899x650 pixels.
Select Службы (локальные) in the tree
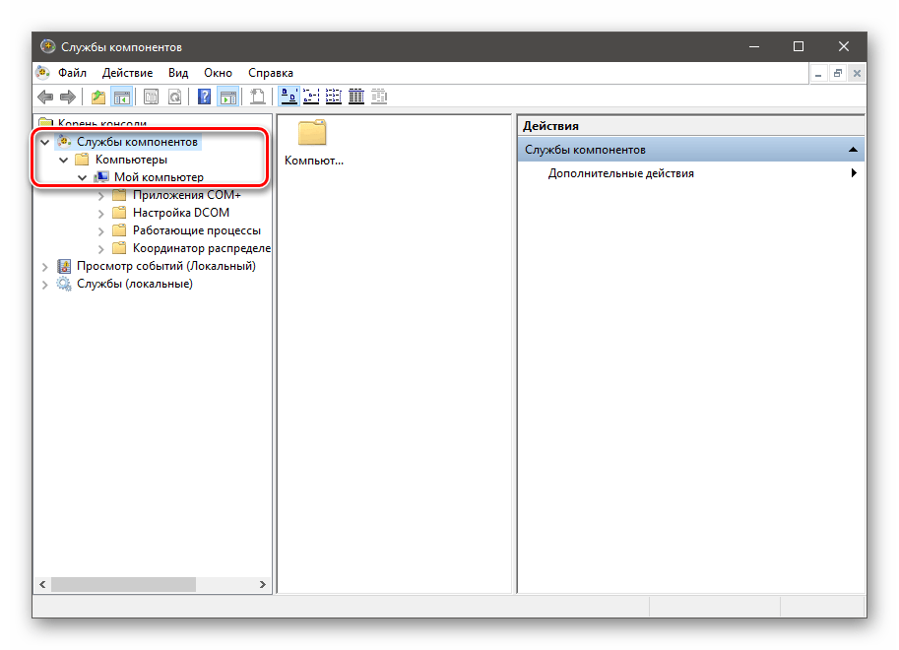coord(134,284)
